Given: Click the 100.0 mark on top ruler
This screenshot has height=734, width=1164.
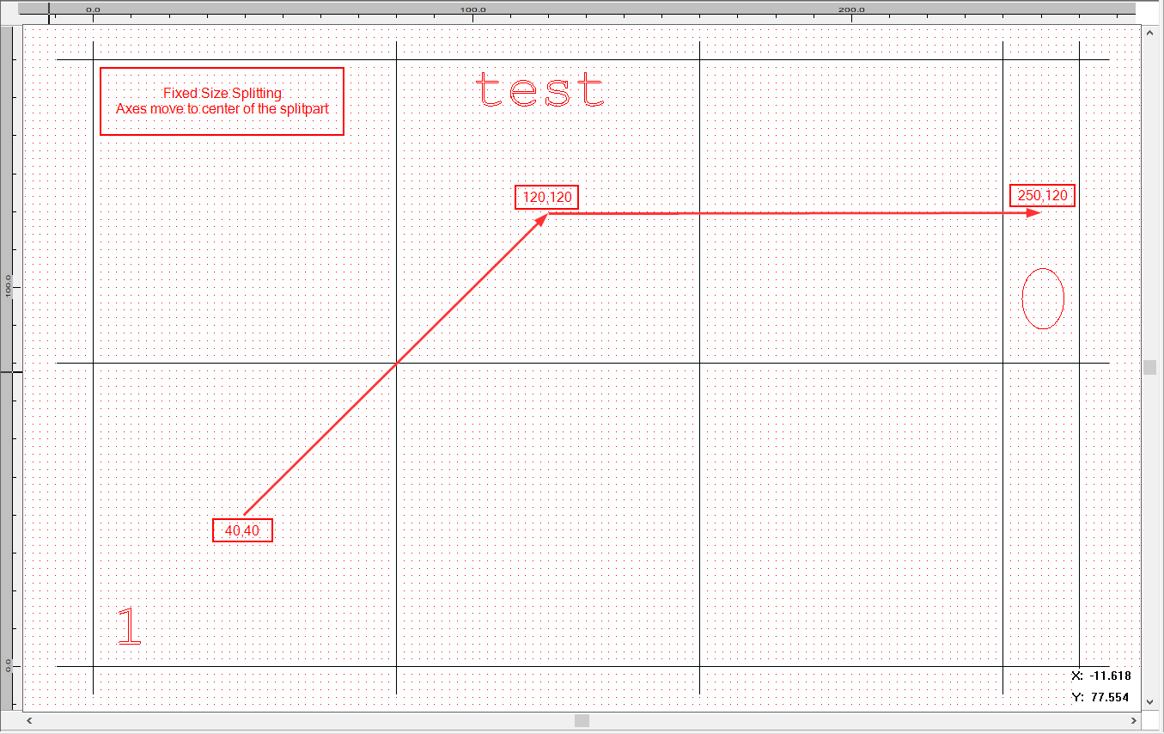Looking at the screenshot, I should (x=473, y=9).
